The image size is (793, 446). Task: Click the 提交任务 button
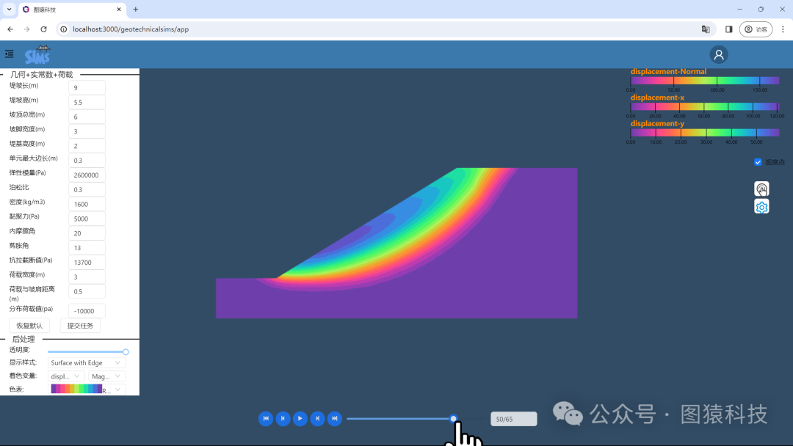pos(80,325)
